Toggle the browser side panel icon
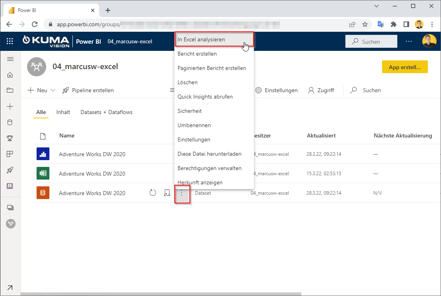The width and height of the screenshot is (441, 296). tap(406, 24)
